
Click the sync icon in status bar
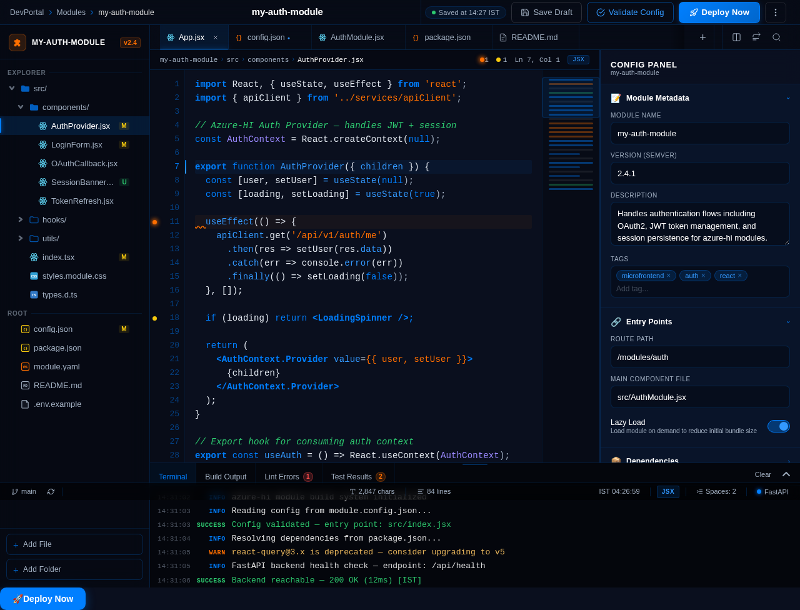[51, 491]
